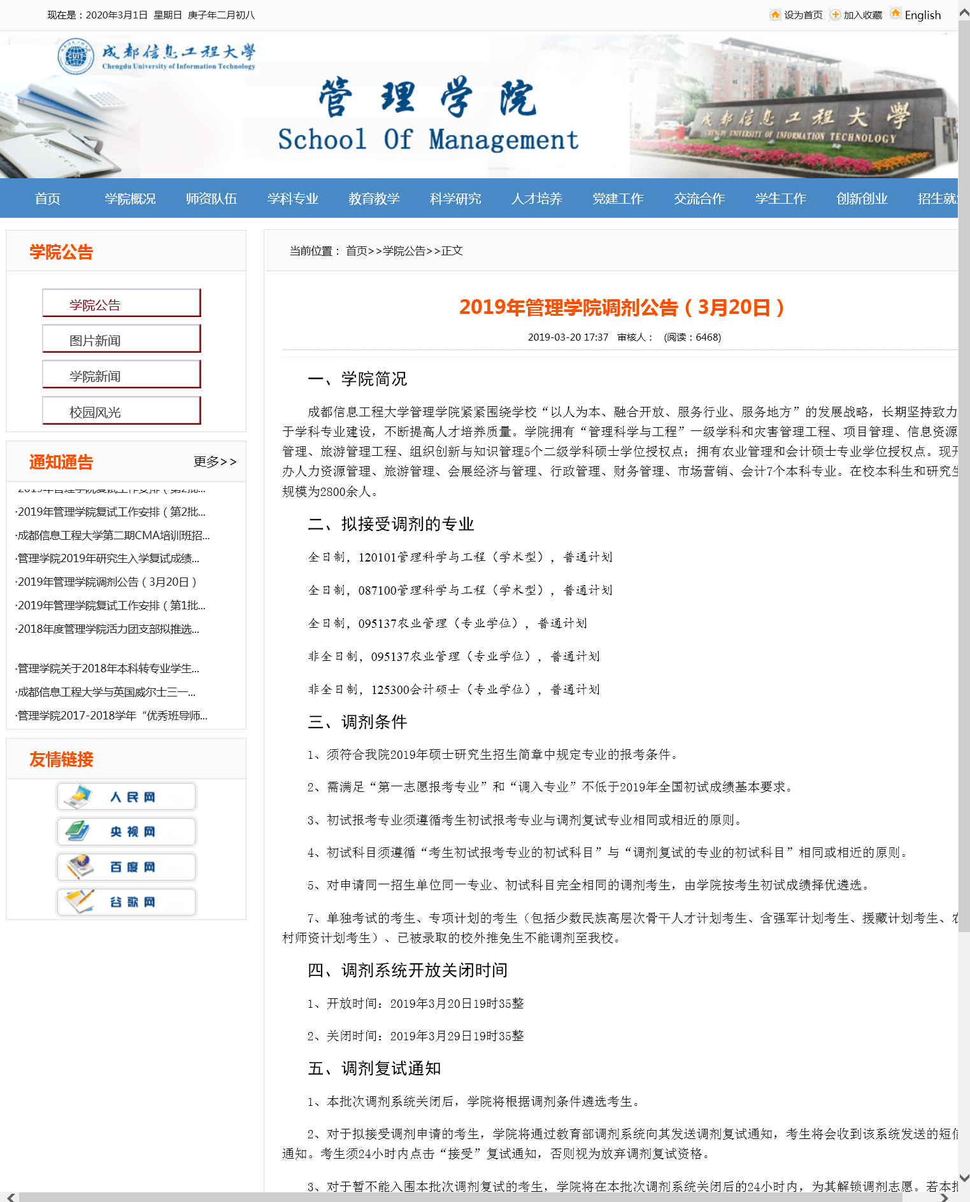Click the 阅读：6468 read count text

point(692,337)
